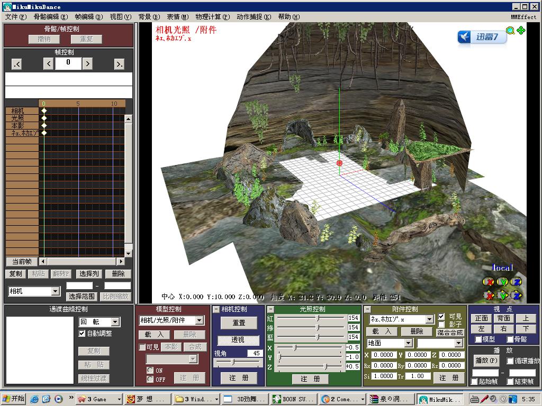The image size is (542, 406).
Task: Open Internet Explorer from the quick launch
Action: click(34, 399)
